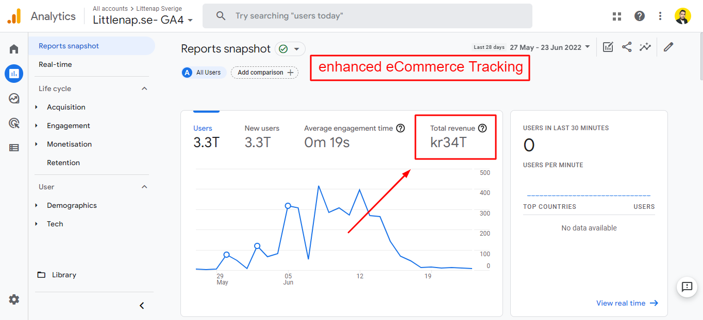The image size is (703, 320).
Task: Open the Home icon in left rail
Action: pos(14,49)
